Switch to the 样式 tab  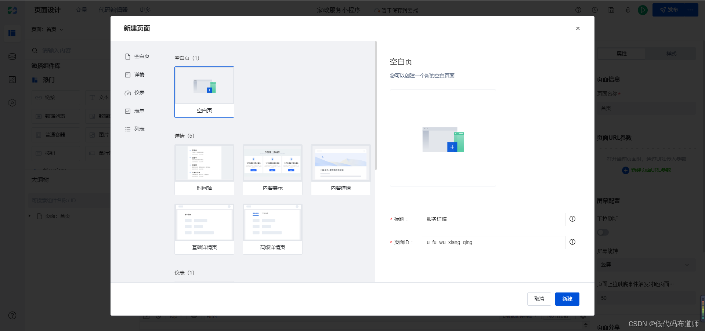[x=671, y=54]
